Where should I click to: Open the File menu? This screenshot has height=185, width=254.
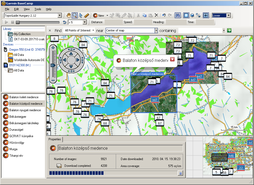tap(7, 9)
